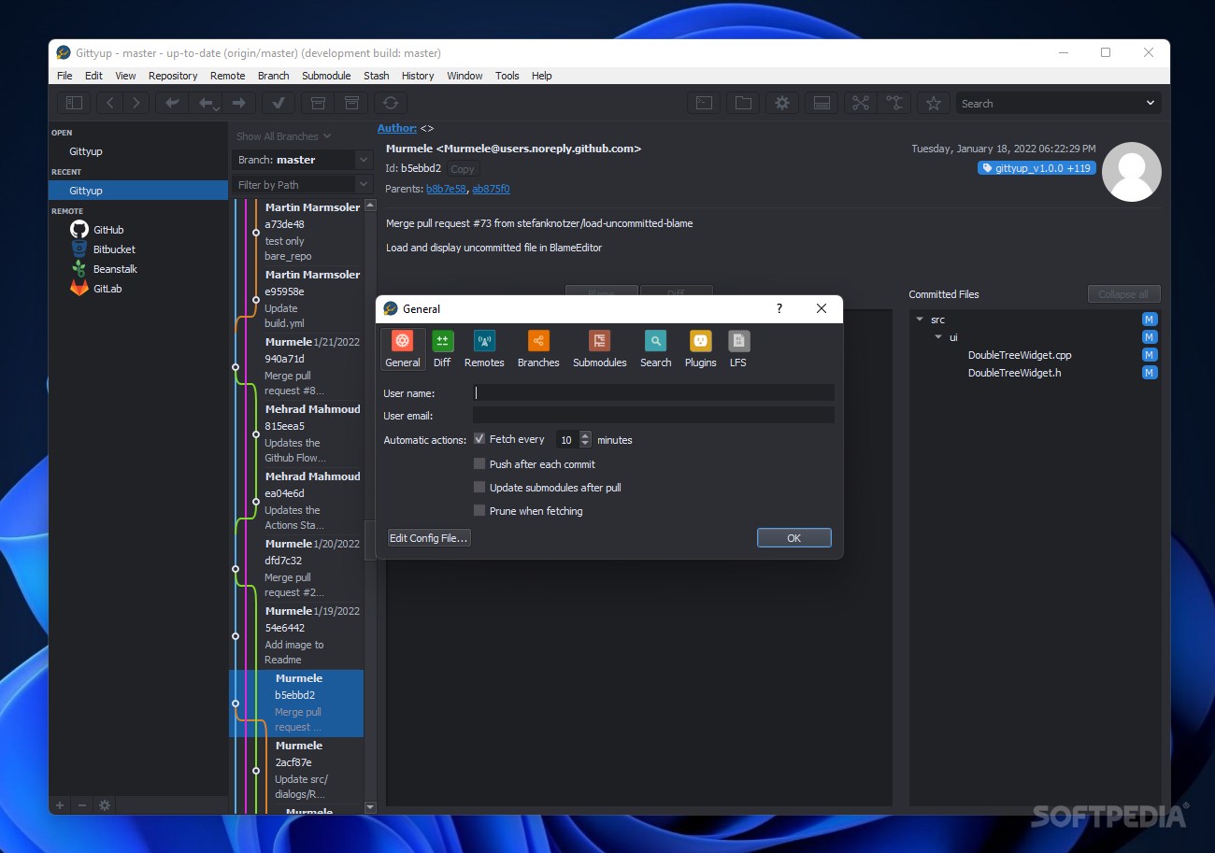Image resolution: width=1215 pixels, height=853 pixels.
Task: Select the GitHub remote
Action: click(x=97, y=229)
